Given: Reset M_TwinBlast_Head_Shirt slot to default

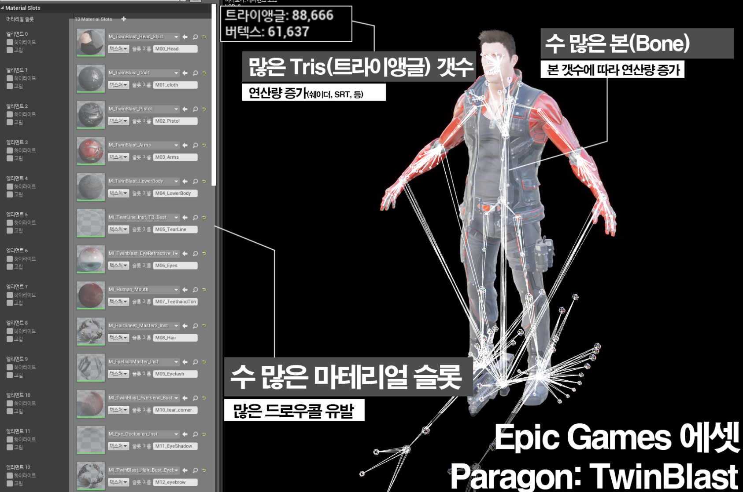Looking at the screenshot, I should tap(204, 37).
